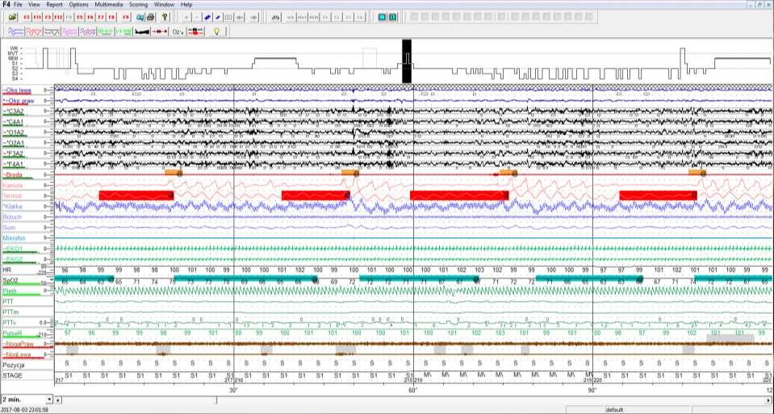The image size is (774, 414).
Task: Click the F8 toolbar button
Action: [111, 17]
